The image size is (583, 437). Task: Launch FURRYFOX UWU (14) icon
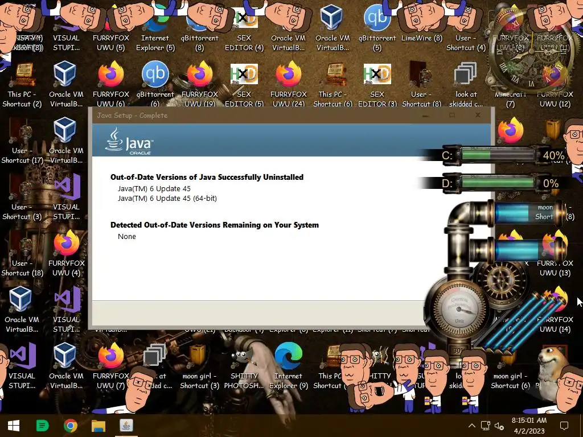click(555, 311)
